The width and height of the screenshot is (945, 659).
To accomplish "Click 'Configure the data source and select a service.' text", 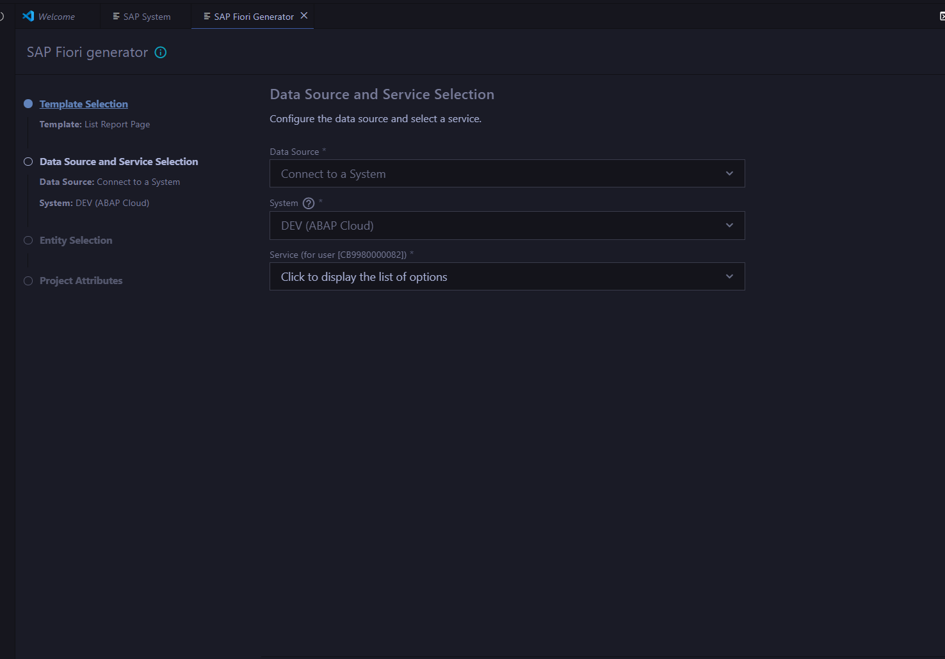I will 375,119.
